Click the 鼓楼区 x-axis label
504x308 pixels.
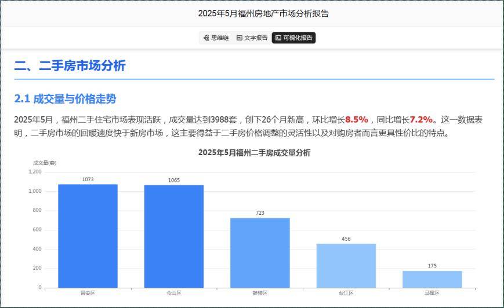pos(260,293)
